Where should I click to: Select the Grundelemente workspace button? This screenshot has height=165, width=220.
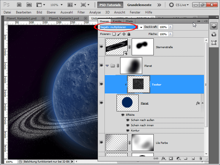tap(139, 5)
